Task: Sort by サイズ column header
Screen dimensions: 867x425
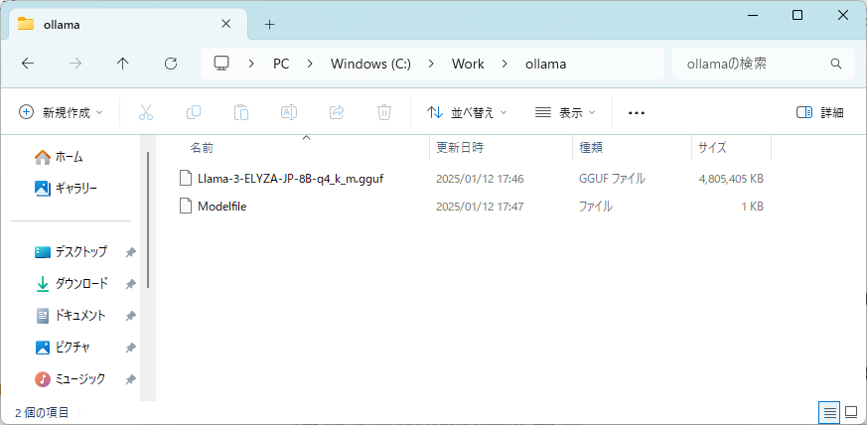Action: click(x=732, y=148)
